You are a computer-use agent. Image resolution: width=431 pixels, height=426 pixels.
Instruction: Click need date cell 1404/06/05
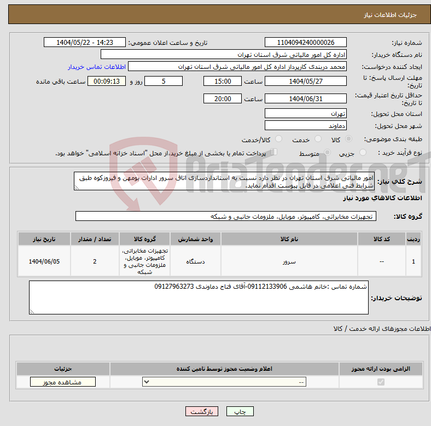(44, 261)
